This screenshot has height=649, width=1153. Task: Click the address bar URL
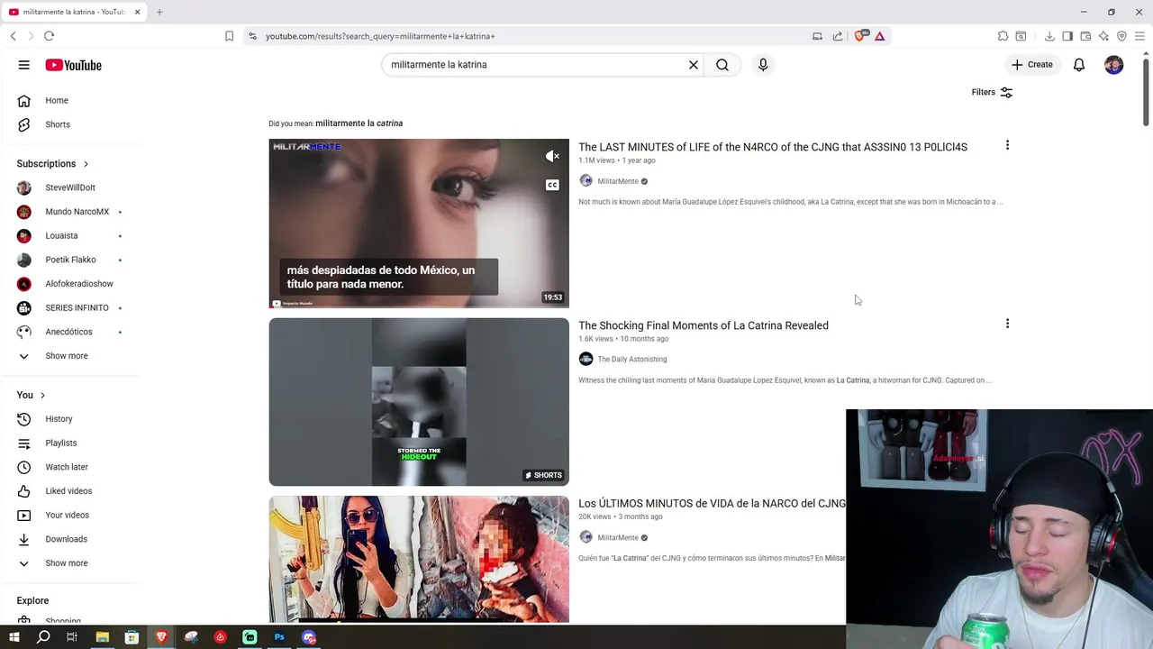click(x=380, y=36)
